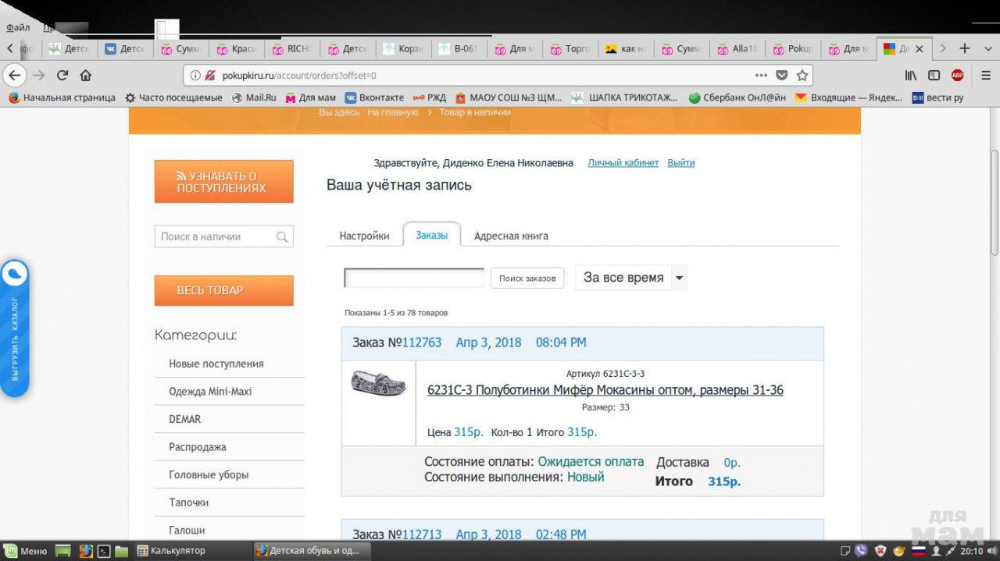The height and width of the screenshot is (561, 1000).
Task: Switch to the 'Адресная книга' tab
Action: [511, 236]
